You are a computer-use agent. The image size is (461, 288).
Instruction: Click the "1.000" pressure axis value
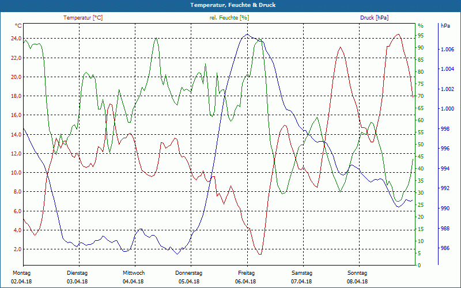448,109
